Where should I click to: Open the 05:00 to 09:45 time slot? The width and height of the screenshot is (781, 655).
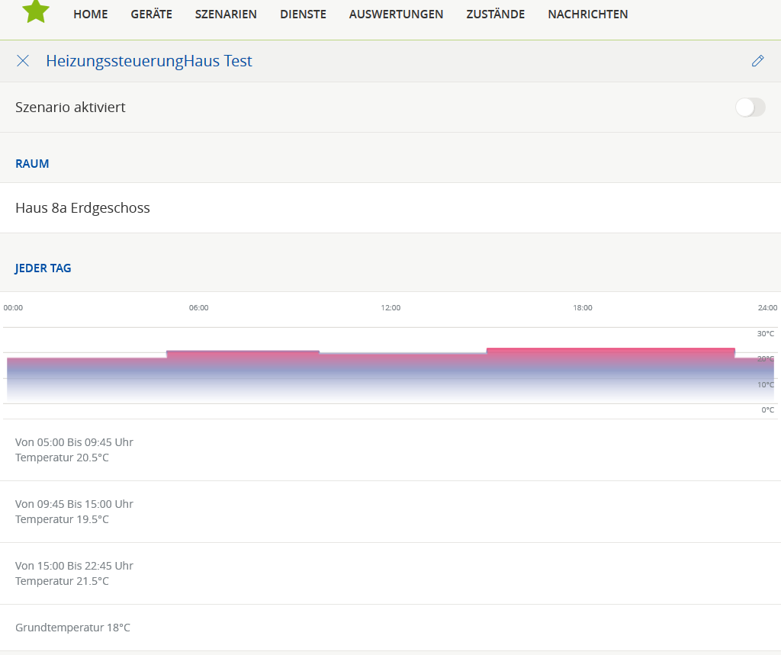(x=74, y=450)
